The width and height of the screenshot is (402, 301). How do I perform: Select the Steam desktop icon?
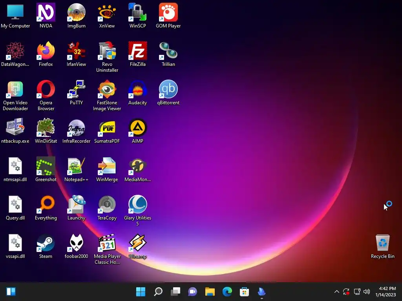pyautogui.click(x=46, y=243)
